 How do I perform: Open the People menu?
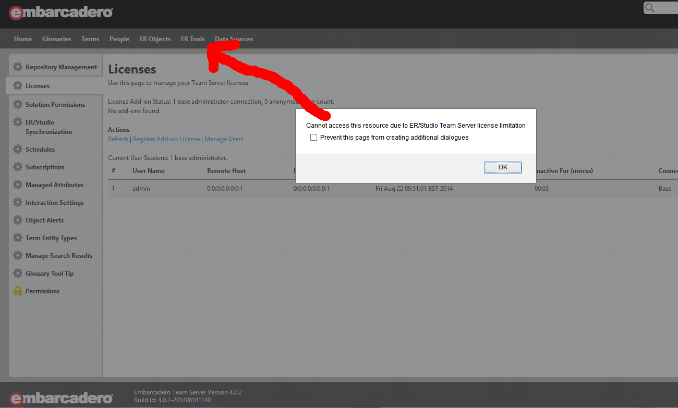(x=119, y=39)
